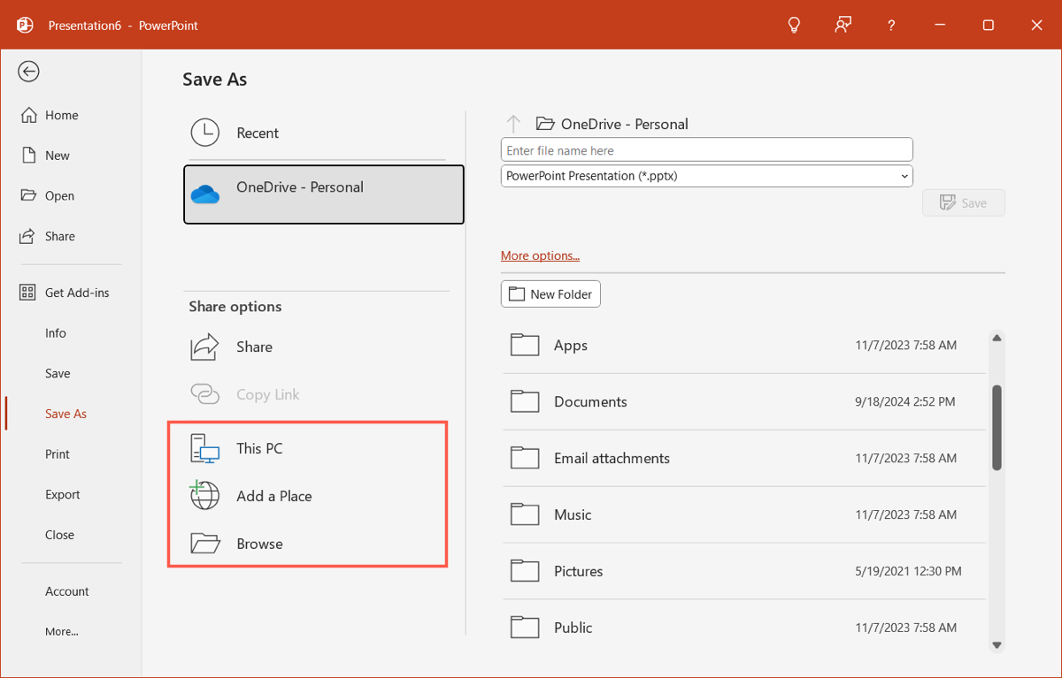Click the Get Add-ins grid icon
Screen dimensions: 1062x678
point(28,293)
